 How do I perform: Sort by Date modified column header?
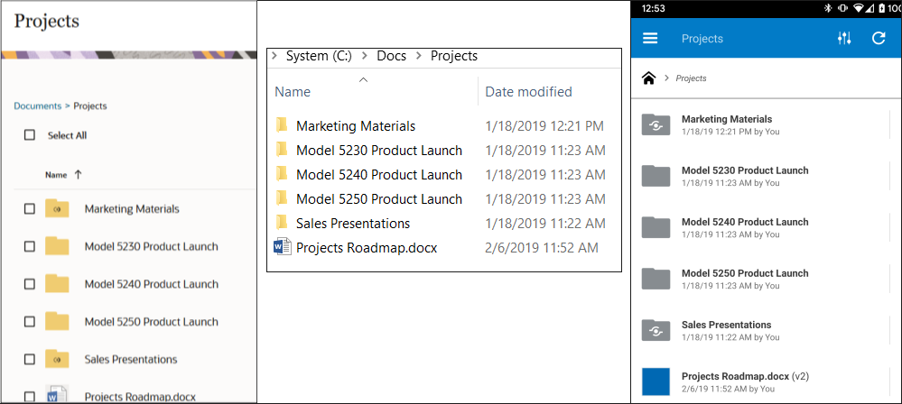tap(528, 92)
